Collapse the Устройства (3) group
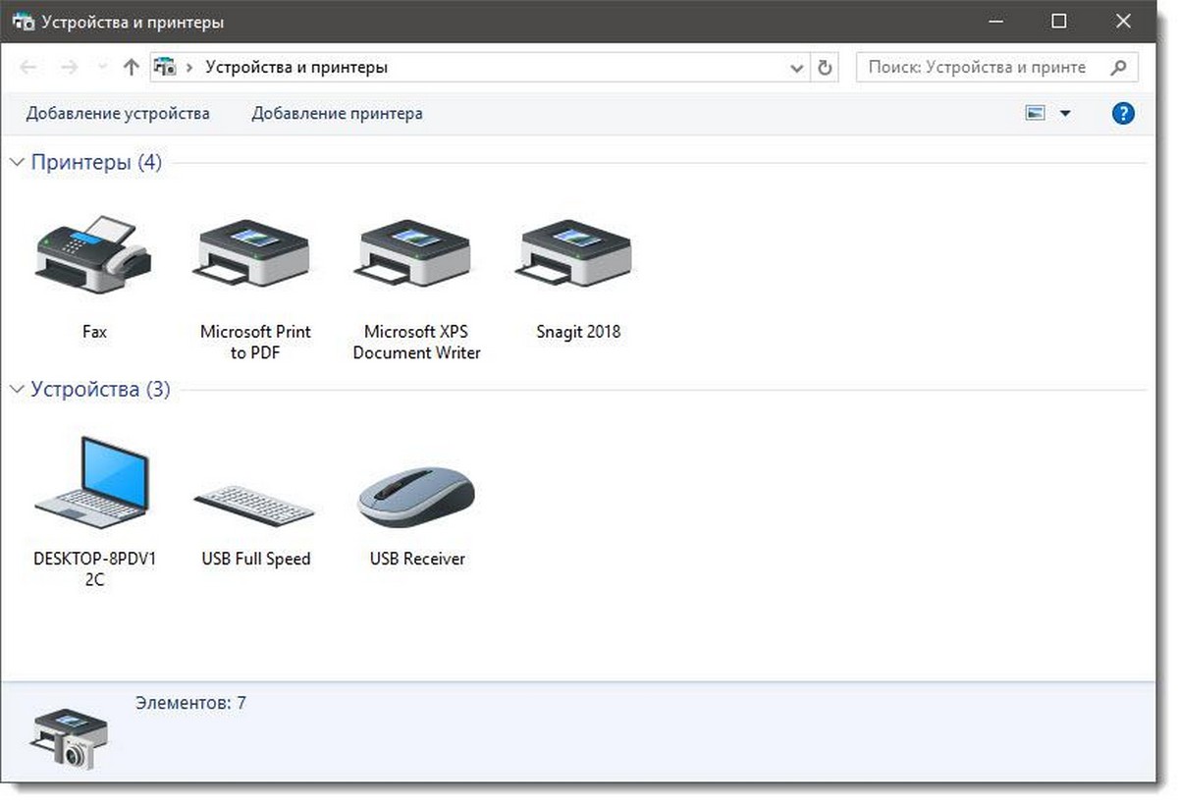This screenshot has height=804, width=1178. (17, 390)
